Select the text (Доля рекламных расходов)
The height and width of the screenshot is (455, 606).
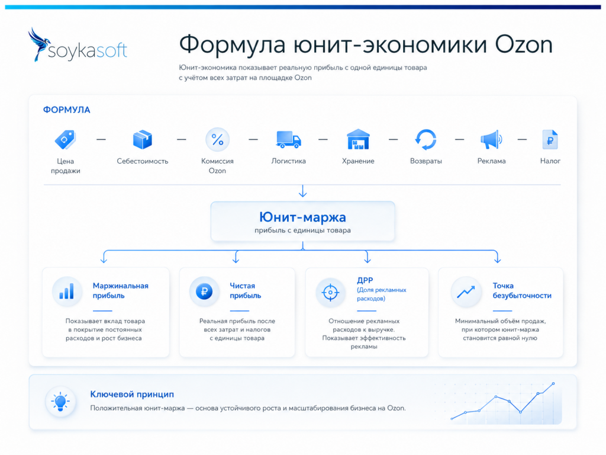[x=382, y=294]
